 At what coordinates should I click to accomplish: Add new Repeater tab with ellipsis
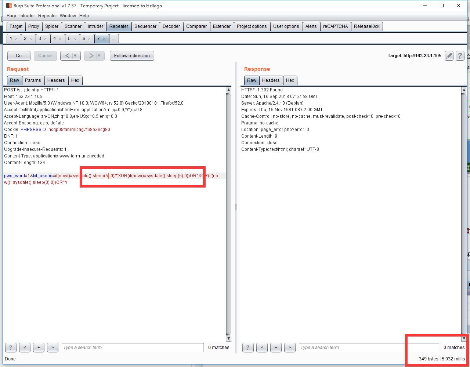point(114,39)
